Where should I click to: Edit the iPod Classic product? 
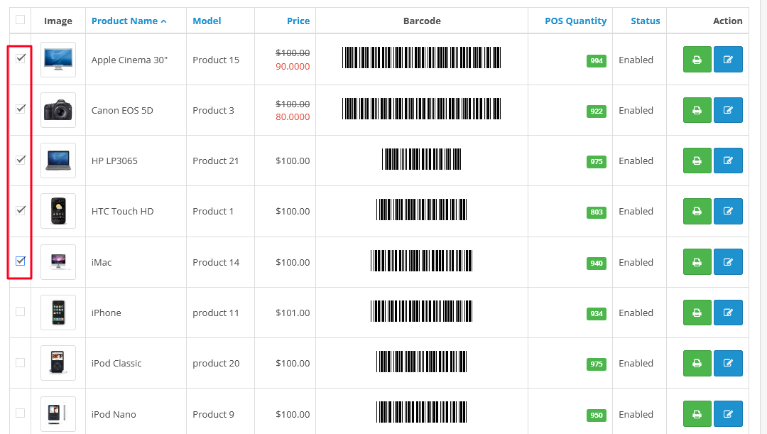click(x=728, y=363)
